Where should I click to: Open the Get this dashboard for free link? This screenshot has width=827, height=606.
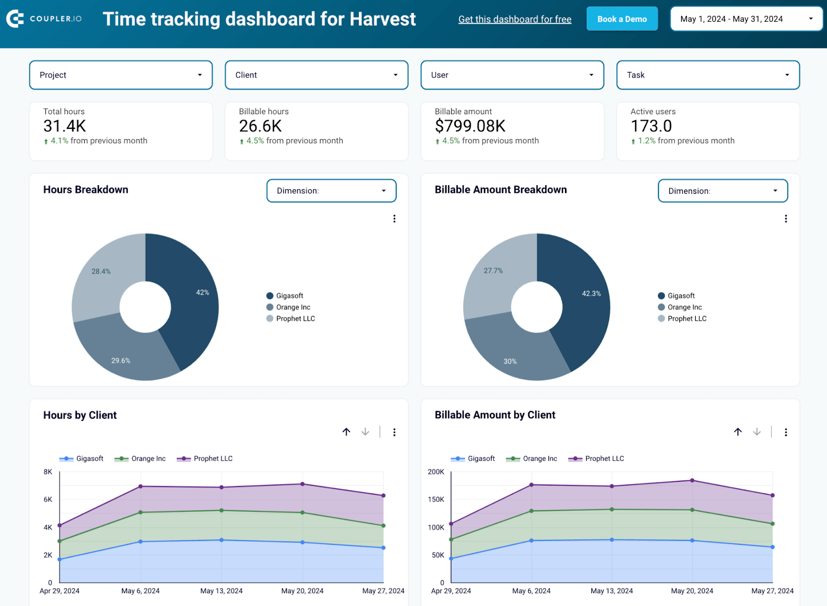point(515,19)
